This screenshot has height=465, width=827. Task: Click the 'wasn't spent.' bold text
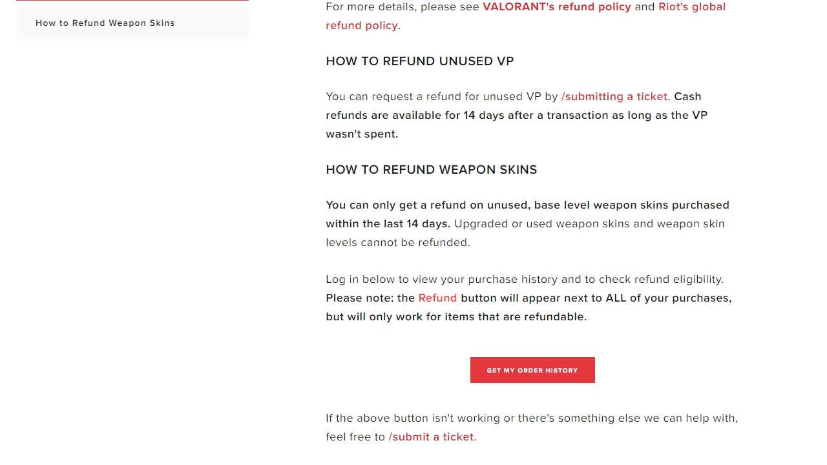tap(362, 134)
